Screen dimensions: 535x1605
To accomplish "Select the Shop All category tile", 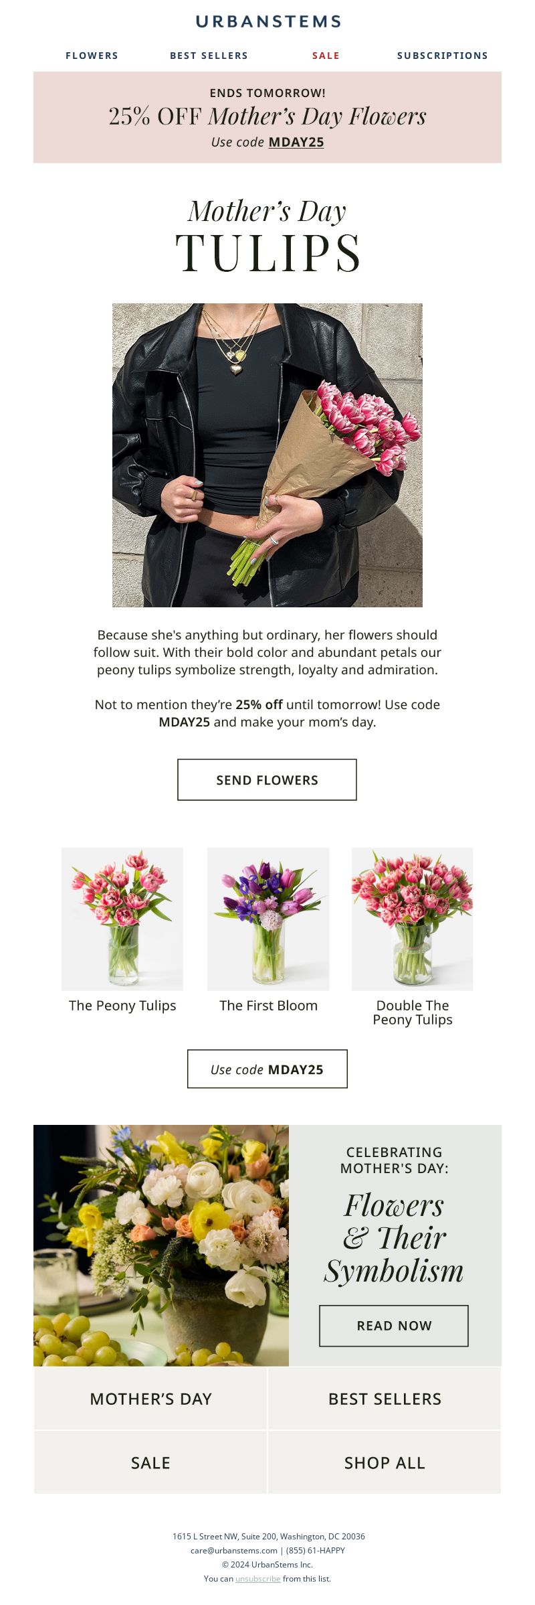I will (x=385, y=1462).
